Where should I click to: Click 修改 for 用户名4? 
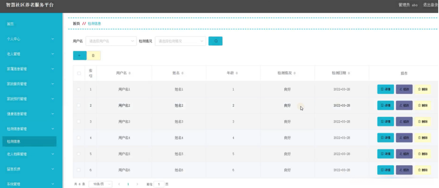click(404, 138)
